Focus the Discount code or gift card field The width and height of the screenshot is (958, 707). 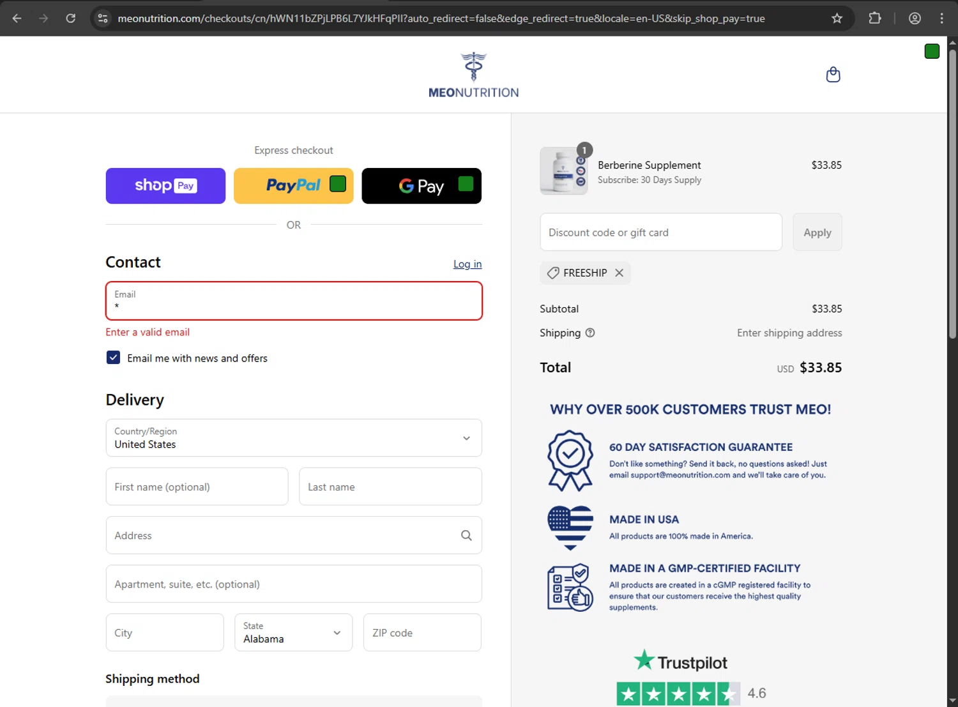tap(661, 232)
